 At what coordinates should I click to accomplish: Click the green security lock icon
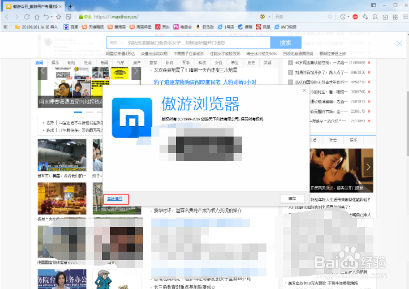pyautogui.click(x=81, y=17)
